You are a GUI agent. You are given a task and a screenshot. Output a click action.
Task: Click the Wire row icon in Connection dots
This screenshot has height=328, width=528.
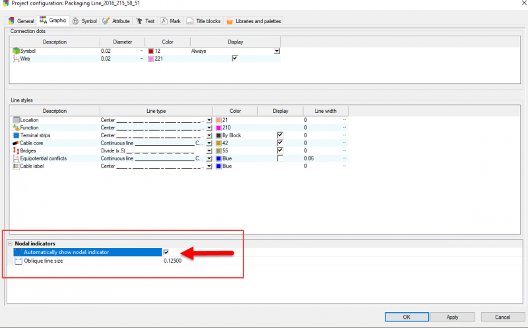16,59
